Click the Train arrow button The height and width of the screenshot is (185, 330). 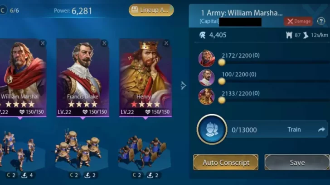(321, 129)
